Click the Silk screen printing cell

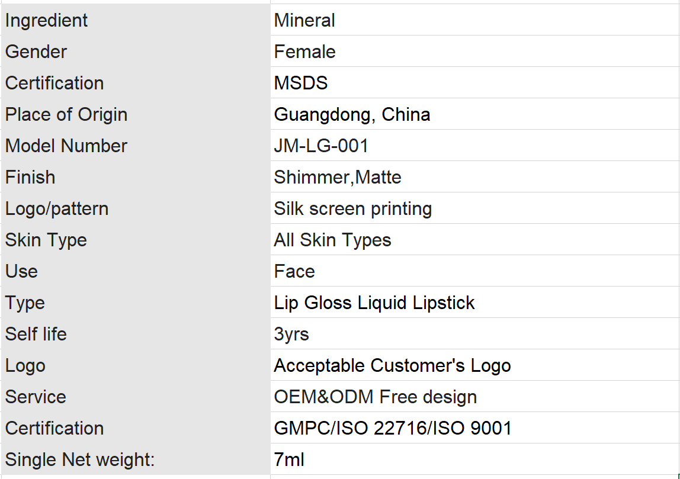(x=475, y=208)
